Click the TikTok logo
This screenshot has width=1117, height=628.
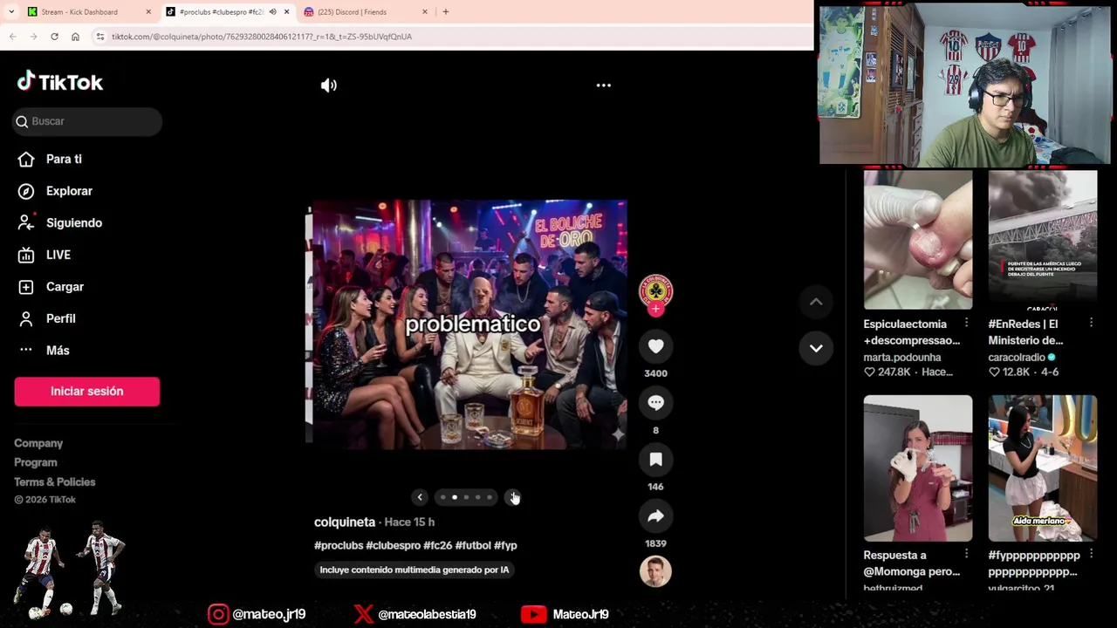tap(60, 82)
